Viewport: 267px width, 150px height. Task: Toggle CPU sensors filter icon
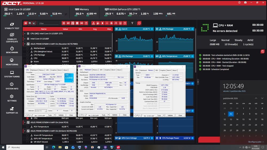64,23
